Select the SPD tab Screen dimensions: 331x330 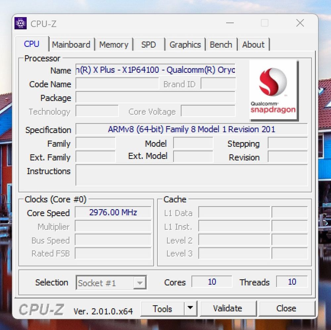coord(148,45)
